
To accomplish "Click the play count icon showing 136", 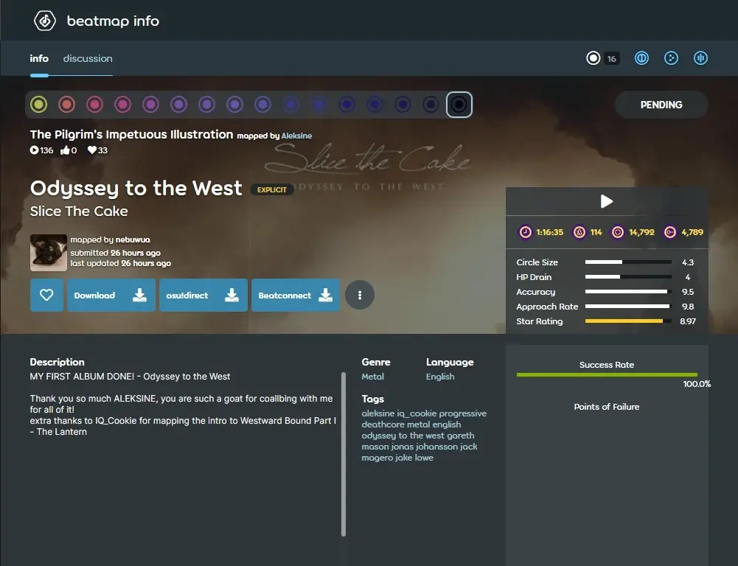I will tap(34, 150).
